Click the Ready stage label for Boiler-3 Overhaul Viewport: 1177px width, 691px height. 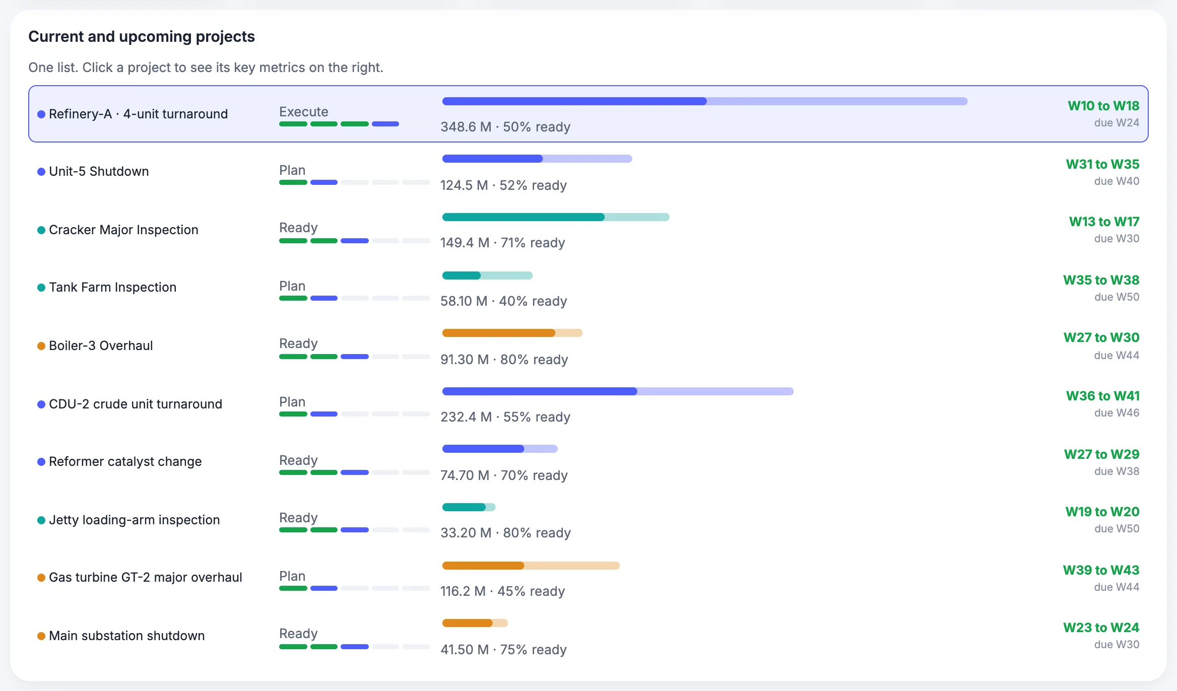(x=298, y=343)
